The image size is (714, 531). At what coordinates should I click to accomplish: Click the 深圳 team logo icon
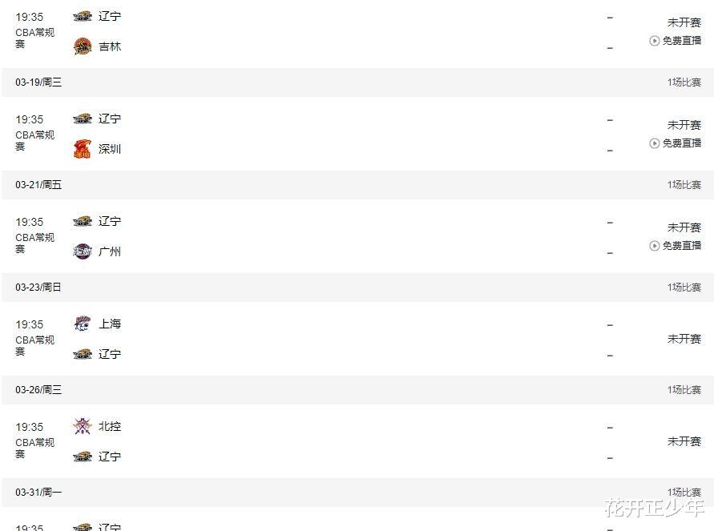(83, 149)
